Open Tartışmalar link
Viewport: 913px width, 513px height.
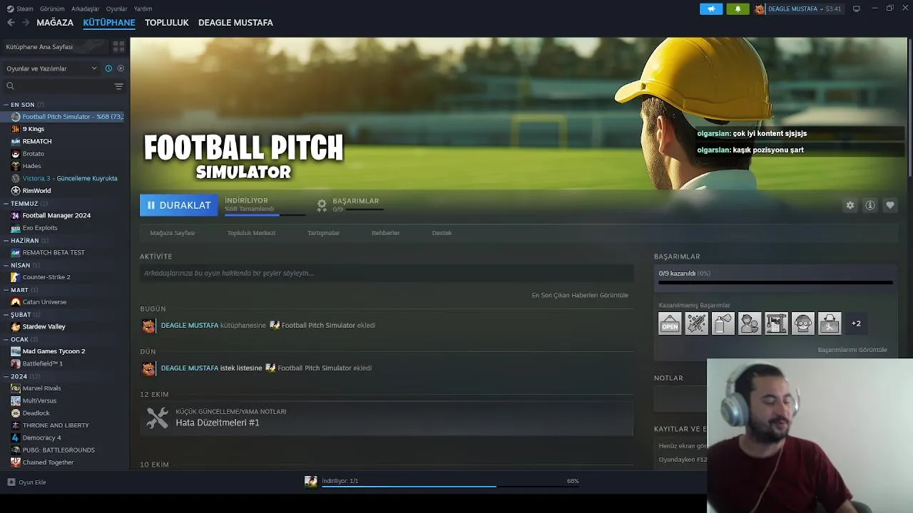(x=323, y=233)
